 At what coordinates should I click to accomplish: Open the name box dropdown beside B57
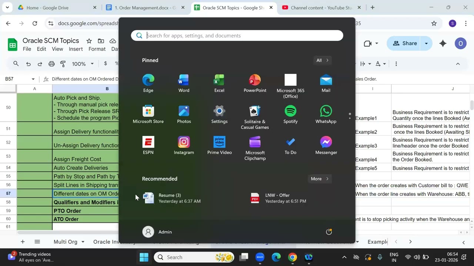pos(33,79)
